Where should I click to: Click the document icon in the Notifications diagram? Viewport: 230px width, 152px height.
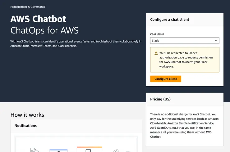coord(34,150)
